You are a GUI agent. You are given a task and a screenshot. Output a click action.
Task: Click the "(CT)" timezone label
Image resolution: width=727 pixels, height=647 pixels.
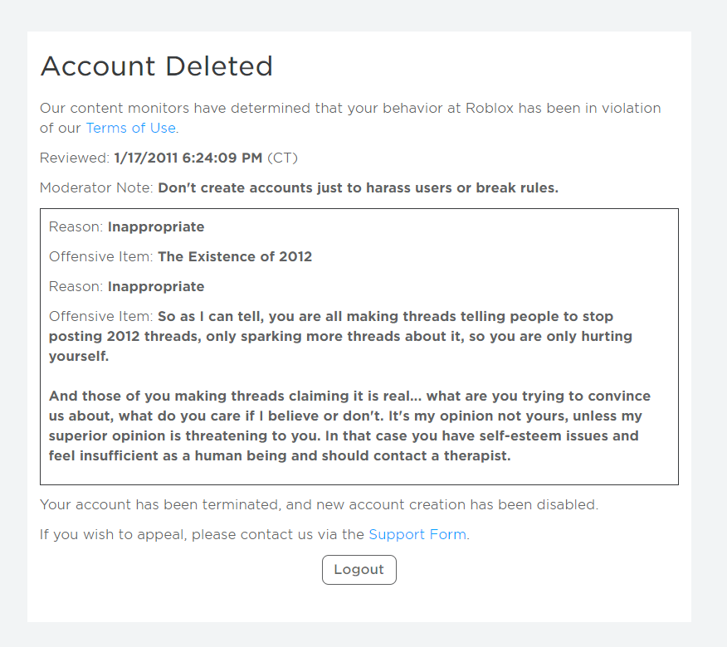point(282,158)
